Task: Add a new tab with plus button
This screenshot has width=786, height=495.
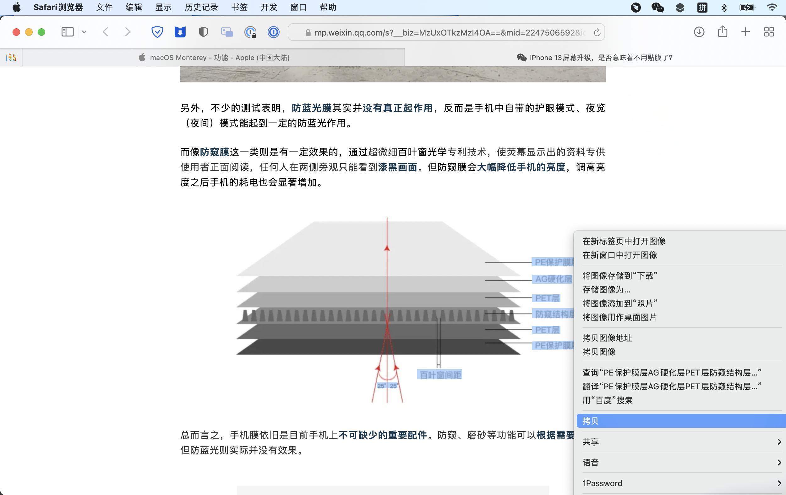Action: coord(745,32)
